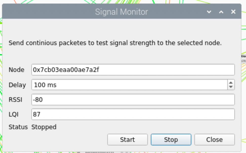Maximize the Signal Monitor window

click(221, 12)
